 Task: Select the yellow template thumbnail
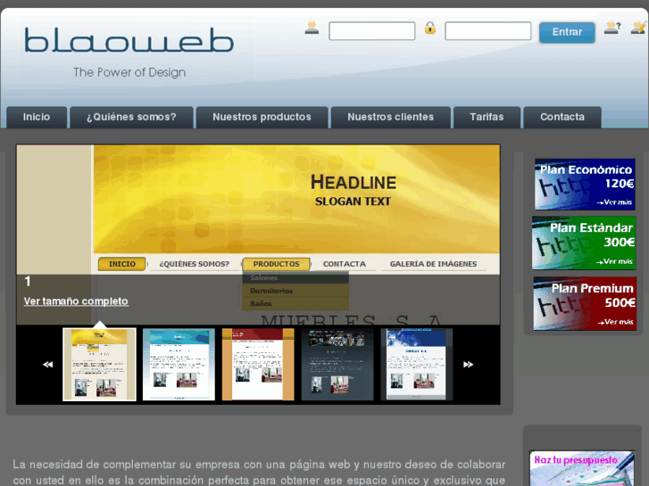click(x=99, y=365)
